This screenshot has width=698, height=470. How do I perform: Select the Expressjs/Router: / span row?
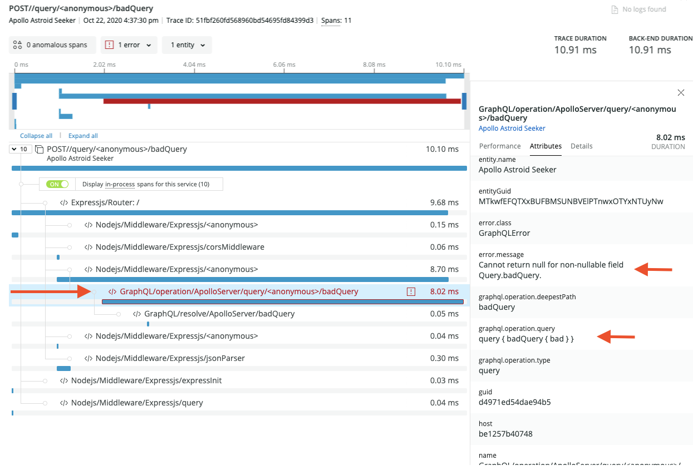click(x=239, y=206)
